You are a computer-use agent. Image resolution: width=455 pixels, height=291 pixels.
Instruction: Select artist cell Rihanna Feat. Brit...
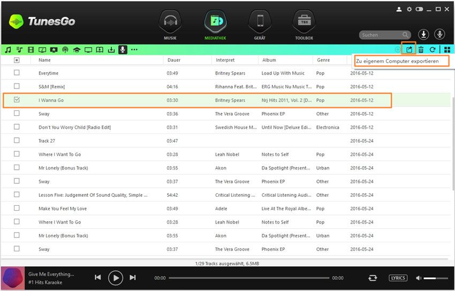point(236,87)
